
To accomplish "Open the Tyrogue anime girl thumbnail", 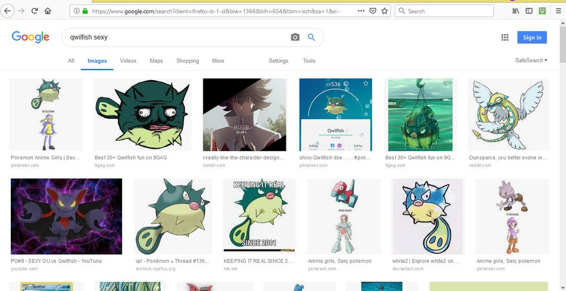I will pos(512,216).
